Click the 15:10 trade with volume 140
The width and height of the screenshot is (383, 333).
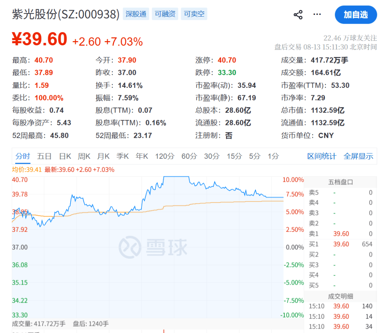pos(340,306)
